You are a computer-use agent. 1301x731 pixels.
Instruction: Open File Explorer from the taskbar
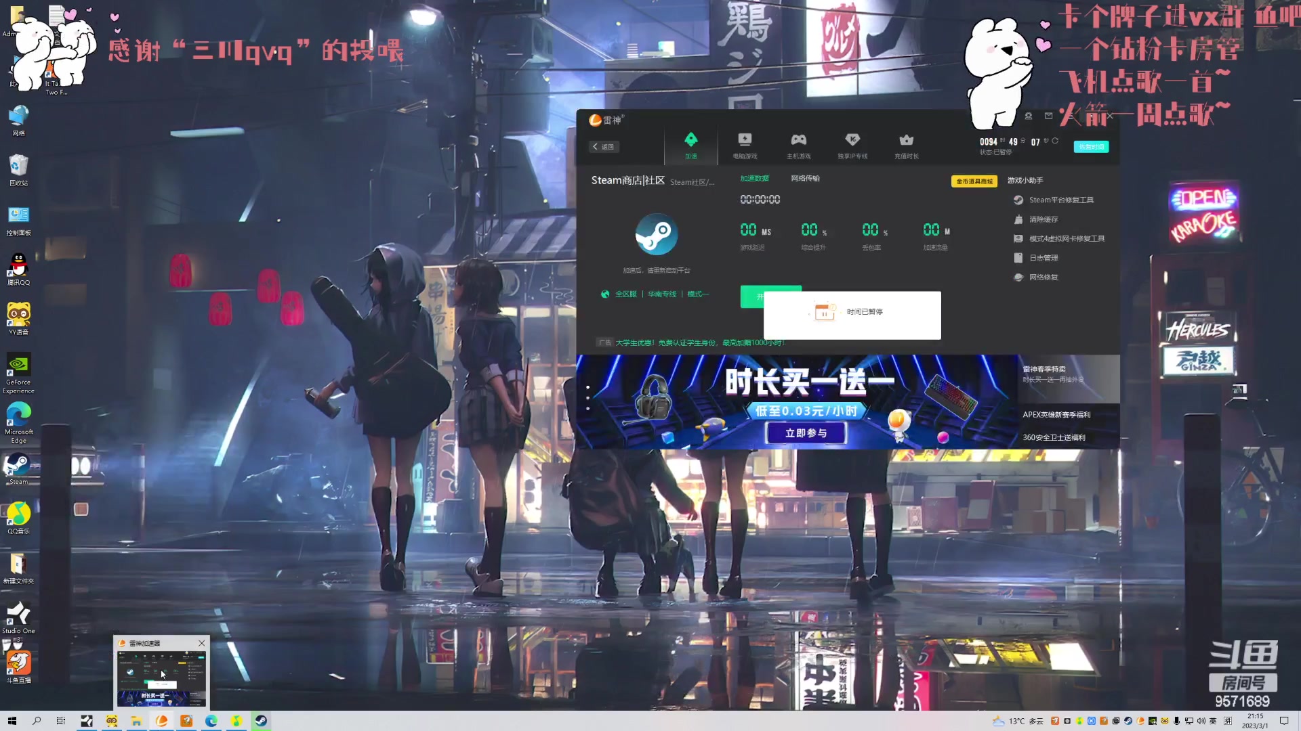(x=136, y=721)
